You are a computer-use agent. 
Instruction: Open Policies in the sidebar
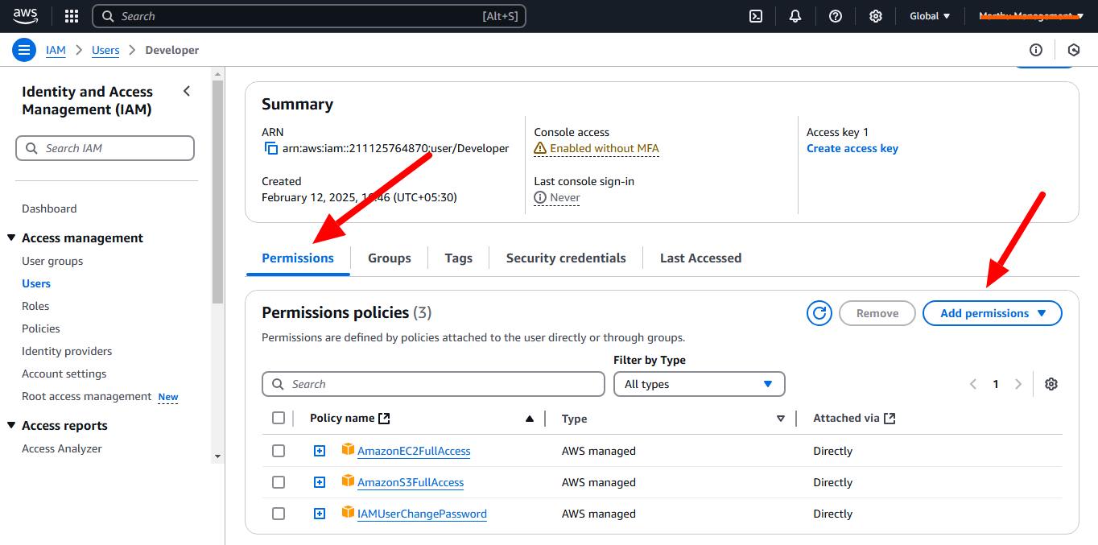coord(41,328)
